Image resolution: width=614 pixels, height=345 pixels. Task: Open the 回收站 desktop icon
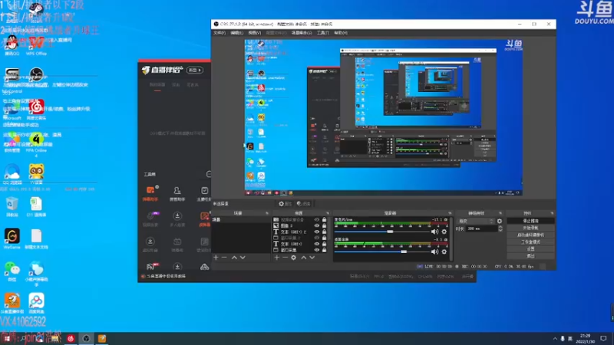[x=12, y=206]
